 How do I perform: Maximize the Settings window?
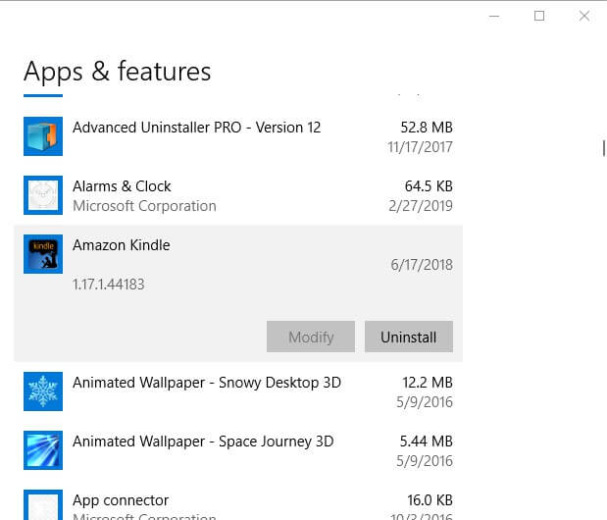(x=539, y=17)
